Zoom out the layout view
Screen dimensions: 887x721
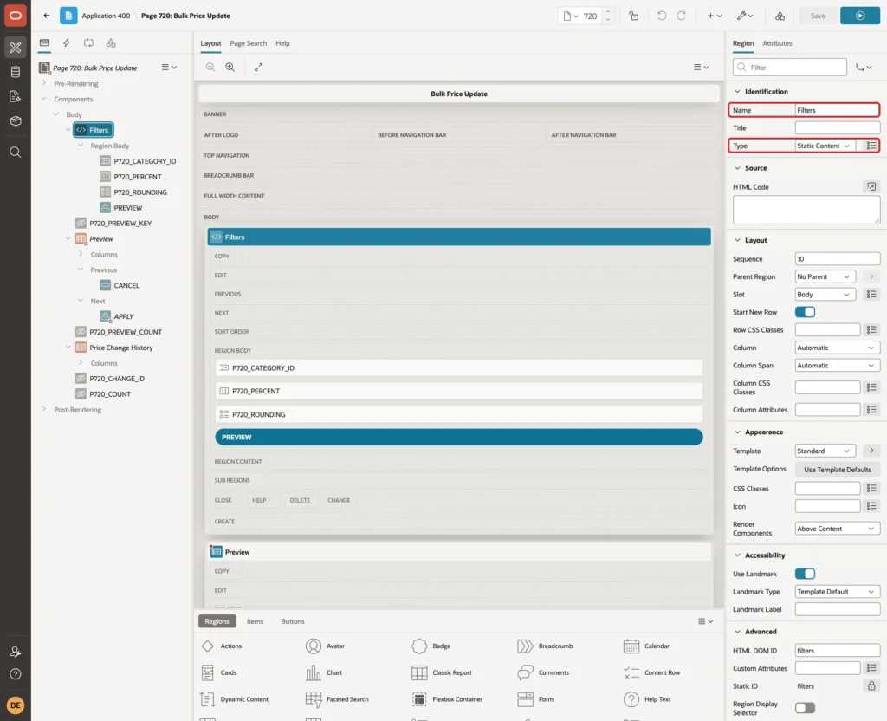[210, 68]
